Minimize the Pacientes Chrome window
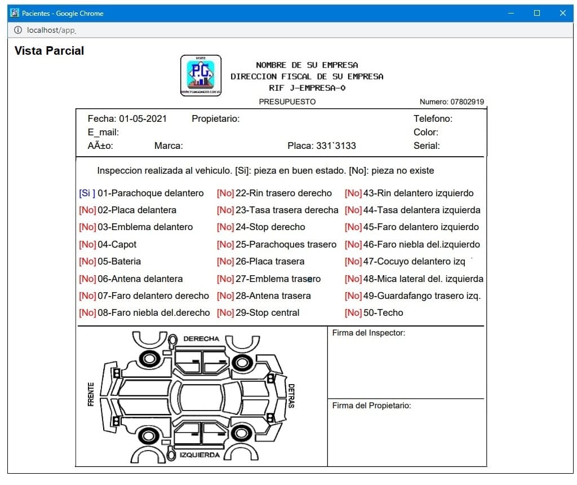 click(511, 13)
